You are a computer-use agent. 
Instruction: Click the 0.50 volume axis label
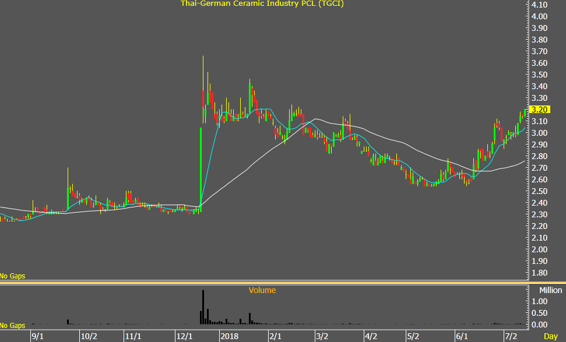(539, 313)
